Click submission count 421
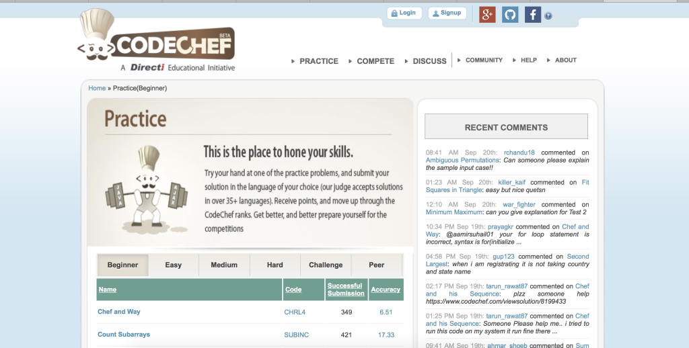 pos(347,335)
